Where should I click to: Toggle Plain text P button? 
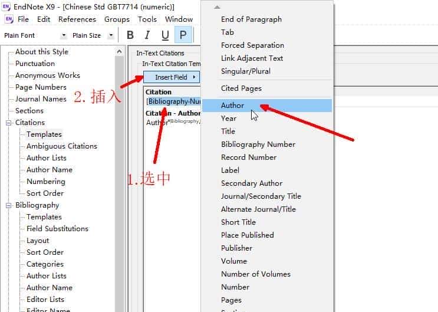[183, 35]
